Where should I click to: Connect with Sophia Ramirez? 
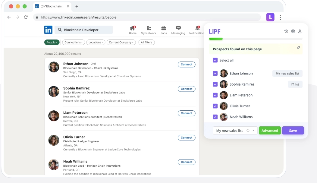[x=187, y=89]
